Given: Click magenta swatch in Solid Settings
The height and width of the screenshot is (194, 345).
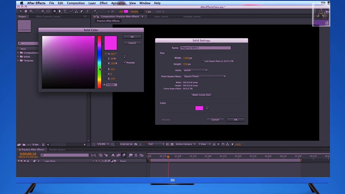Looking at the screenshot, I should (x=199, y=108).
